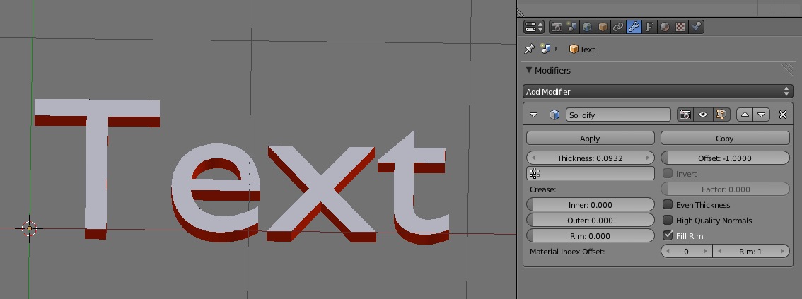Open the Object Constraints tab
802x299 pixels.
click(618, 27)
